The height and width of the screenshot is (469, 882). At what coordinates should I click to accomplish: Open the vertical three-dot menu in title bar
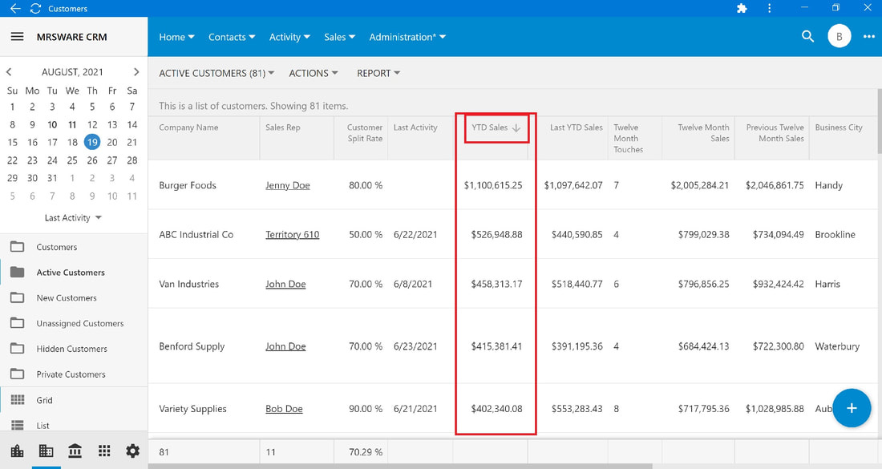tap(769, 9)
